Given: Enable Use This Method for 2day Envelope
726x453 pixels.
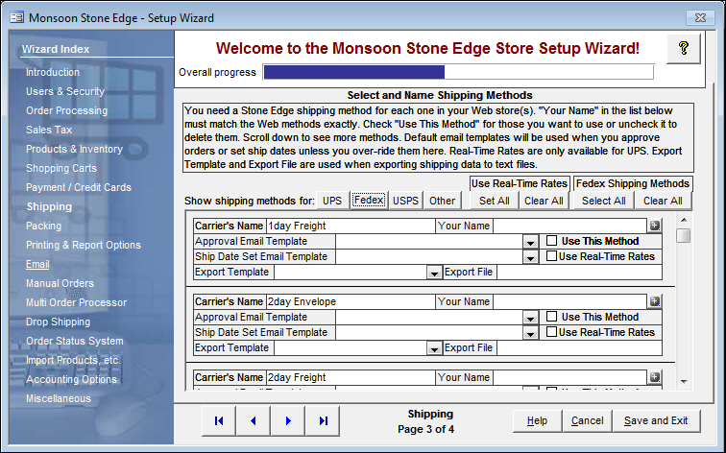Looking at the screenshot, I should (x=551, y=317).
